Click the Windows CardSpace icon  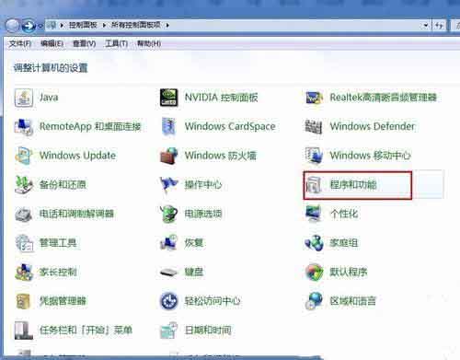[x=168, y=126]
